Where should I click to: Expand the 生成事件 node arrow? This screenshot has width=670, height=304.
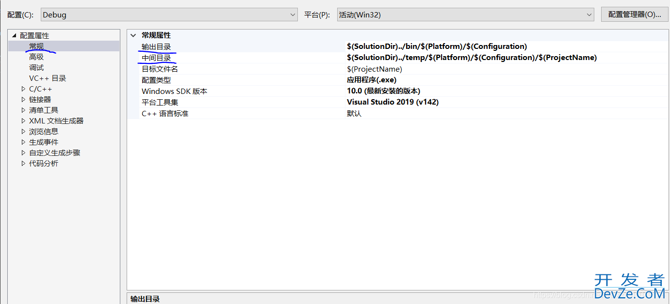(23, 142)
